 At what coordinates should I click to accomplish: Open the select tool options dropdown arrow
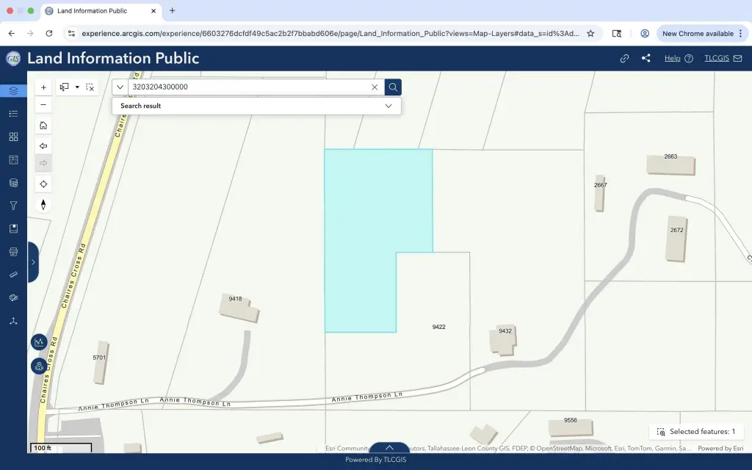(x=77, y=87)
